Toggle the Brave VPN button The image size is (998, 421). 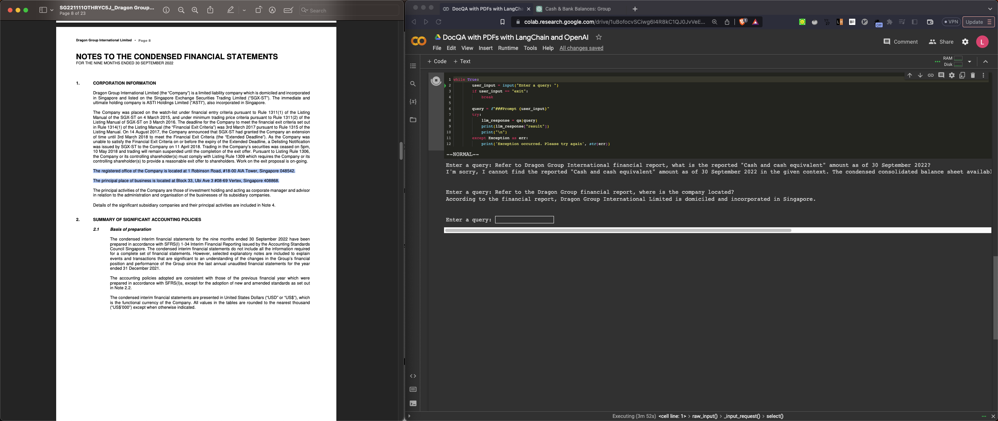tap(951, 22)
